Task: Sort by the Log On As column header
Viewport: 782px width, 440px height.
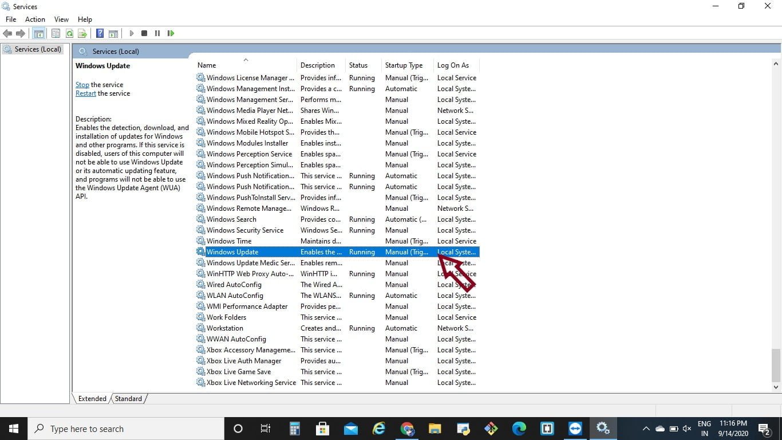Action: (x=457, y=65)
